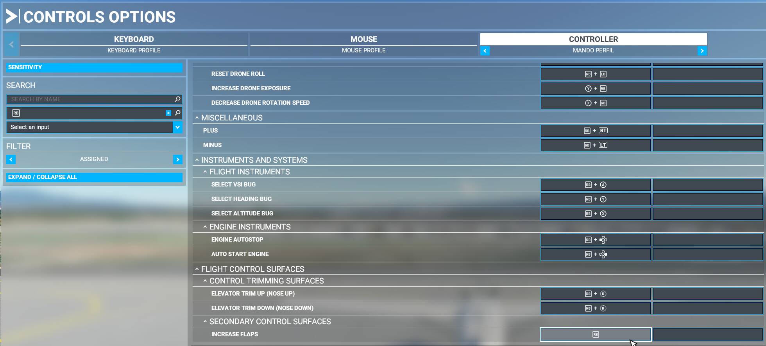Click the search magnifier icon beside name field
This screenshot has height=346, width=766.
177,99
